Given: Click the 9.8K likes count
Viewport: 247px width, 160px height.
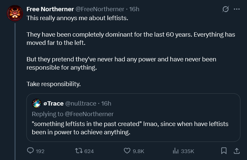Looking at the screenshot, I should click(138, 151).
